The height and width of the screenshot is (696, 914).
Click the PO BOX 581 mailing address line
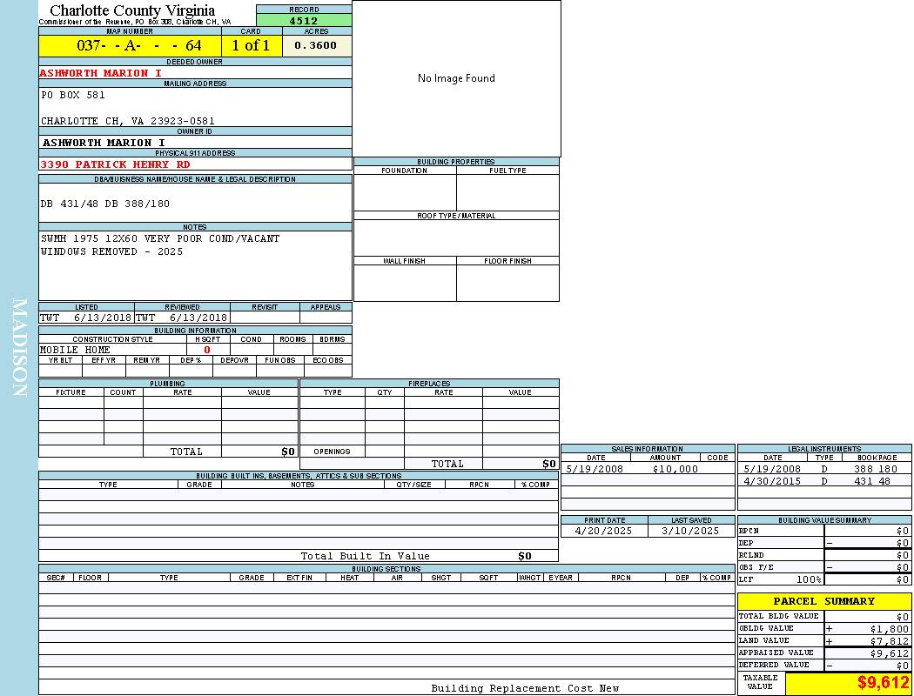pos(73,95)
